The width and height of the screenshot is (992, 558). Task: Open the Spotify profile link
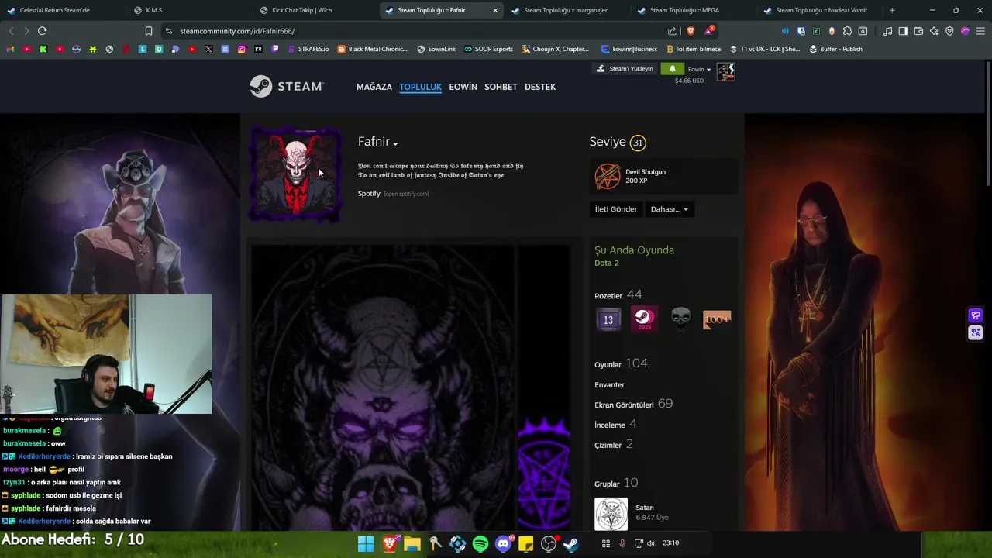369,194
